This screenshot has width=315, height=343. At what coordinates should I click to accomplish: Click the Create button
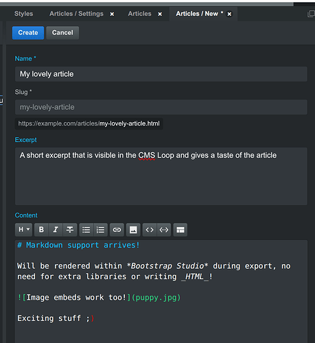28,33
